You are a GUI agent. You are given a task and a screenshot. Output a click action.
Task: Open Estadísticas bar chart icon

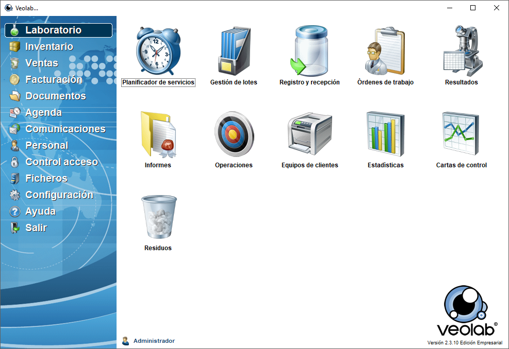click(386, 133)
